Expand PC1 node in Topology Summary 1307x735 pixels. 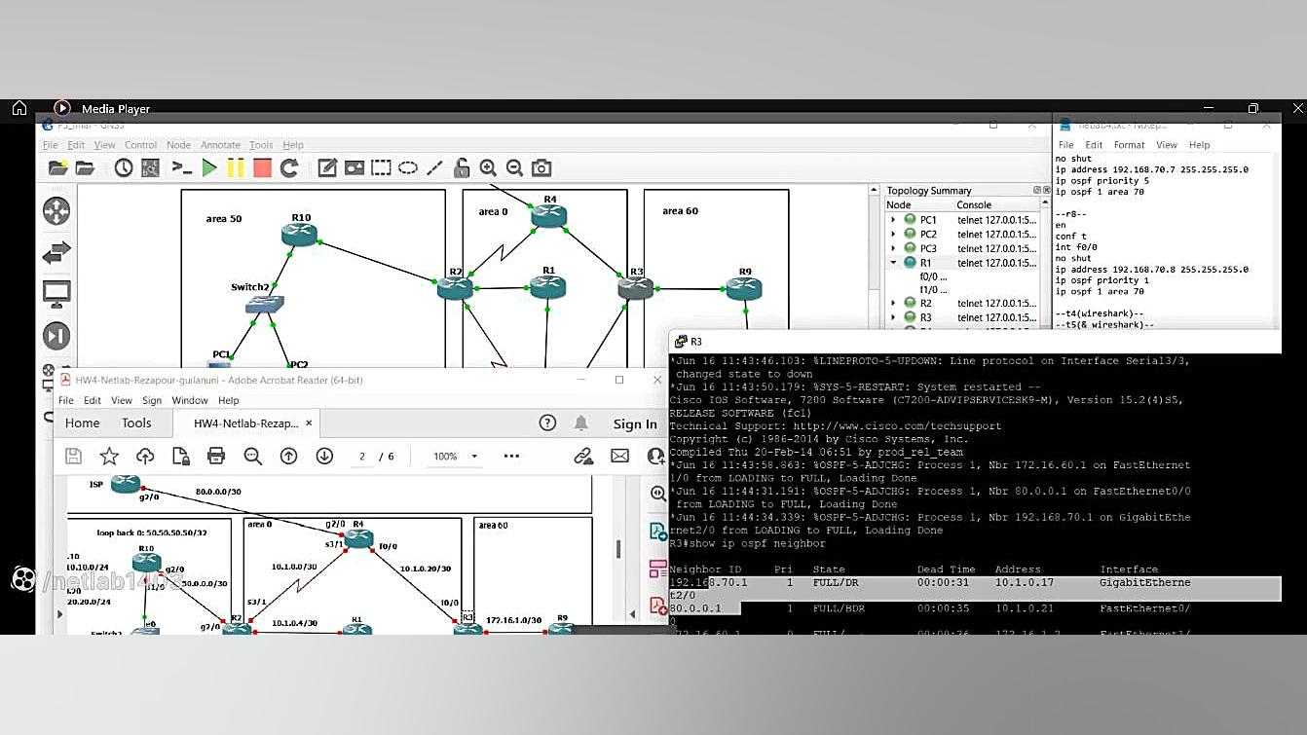tap(893, 220)
